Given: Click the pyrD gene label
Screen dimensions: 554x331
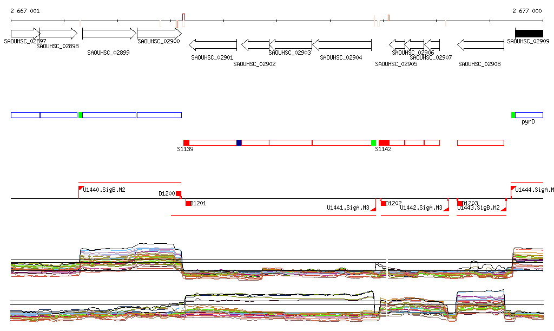Looking at the screenshot, I should [x=528, y=122].
